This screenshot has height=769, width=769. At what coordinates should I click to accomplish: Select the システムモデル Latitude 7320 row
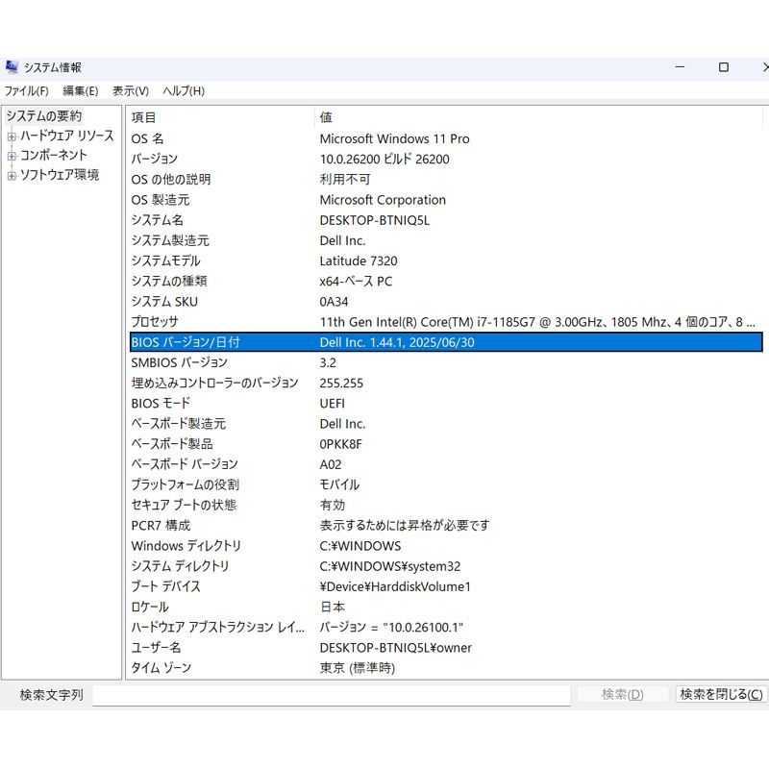click(288, 260)
